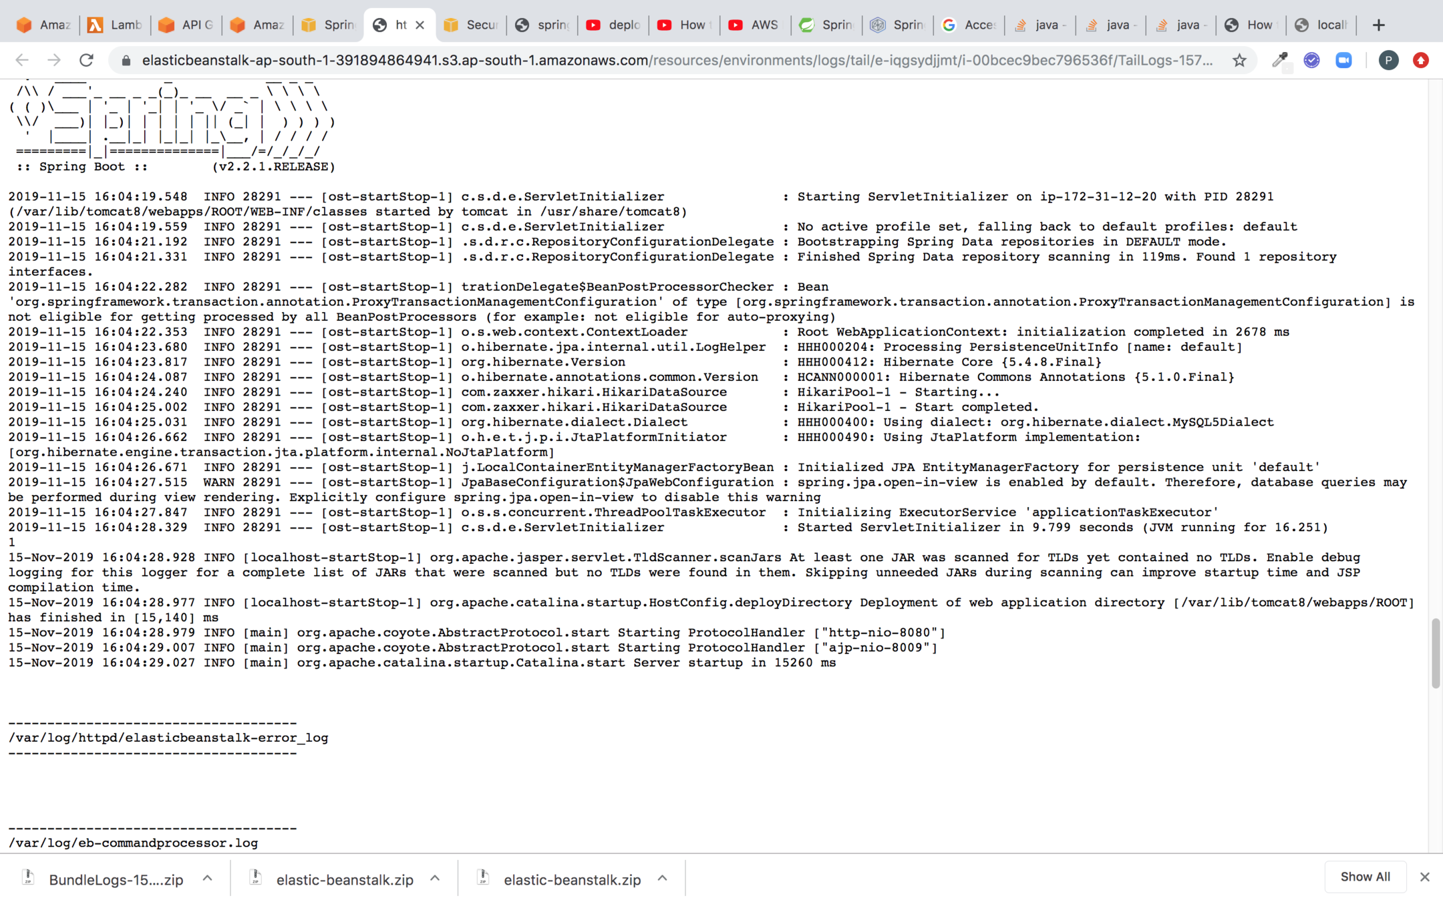Click Show All downloads button
Screen dimensions: 1443x902
click(1365, 877)
